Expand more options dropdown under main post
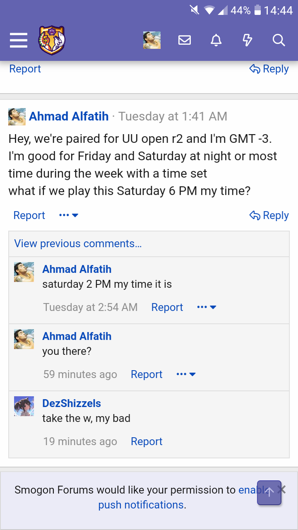Viewport: 298px width, 530px height. [69, 215]
